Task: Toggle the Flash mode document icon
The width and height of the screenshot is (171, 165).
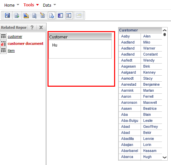Action: [52, 15]
